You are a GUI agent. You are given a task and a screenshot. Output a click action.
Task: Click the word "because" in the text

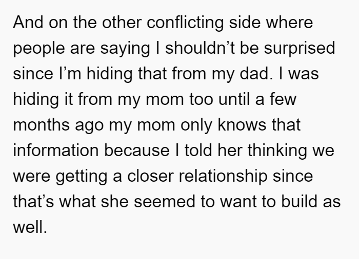[x=137, y=150]
